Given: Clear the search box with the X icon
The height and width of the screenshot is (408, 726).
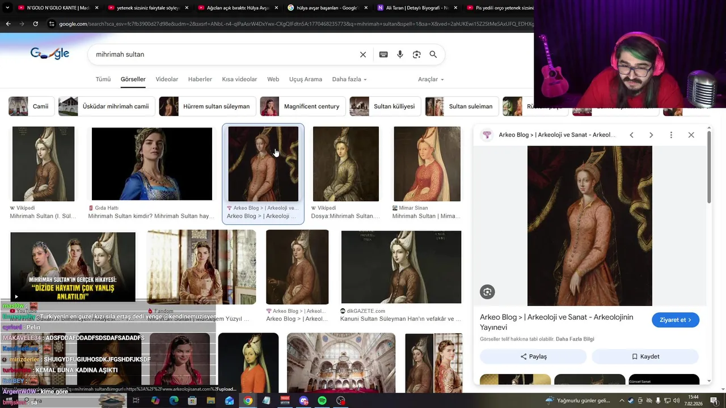Looking at the screenshot, I should [x=363, y=54].
